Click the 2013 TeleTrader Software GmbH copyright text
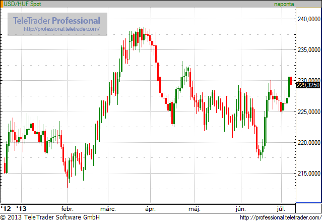Screen dimensions: 322x222 point(50,217)
